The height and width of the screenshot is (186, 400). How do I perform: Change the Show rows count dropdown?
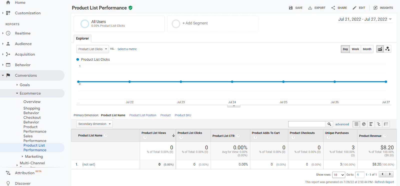(339, 175)
